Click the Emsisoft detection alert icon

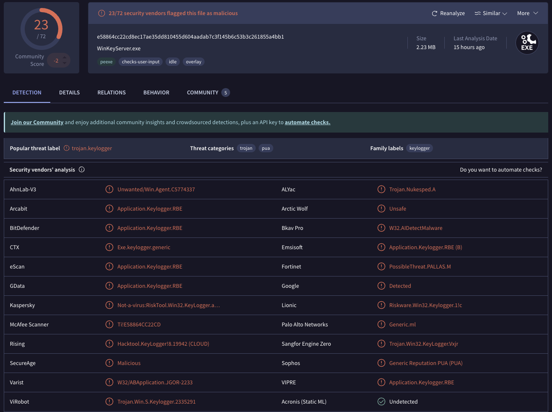click(381, 247)
